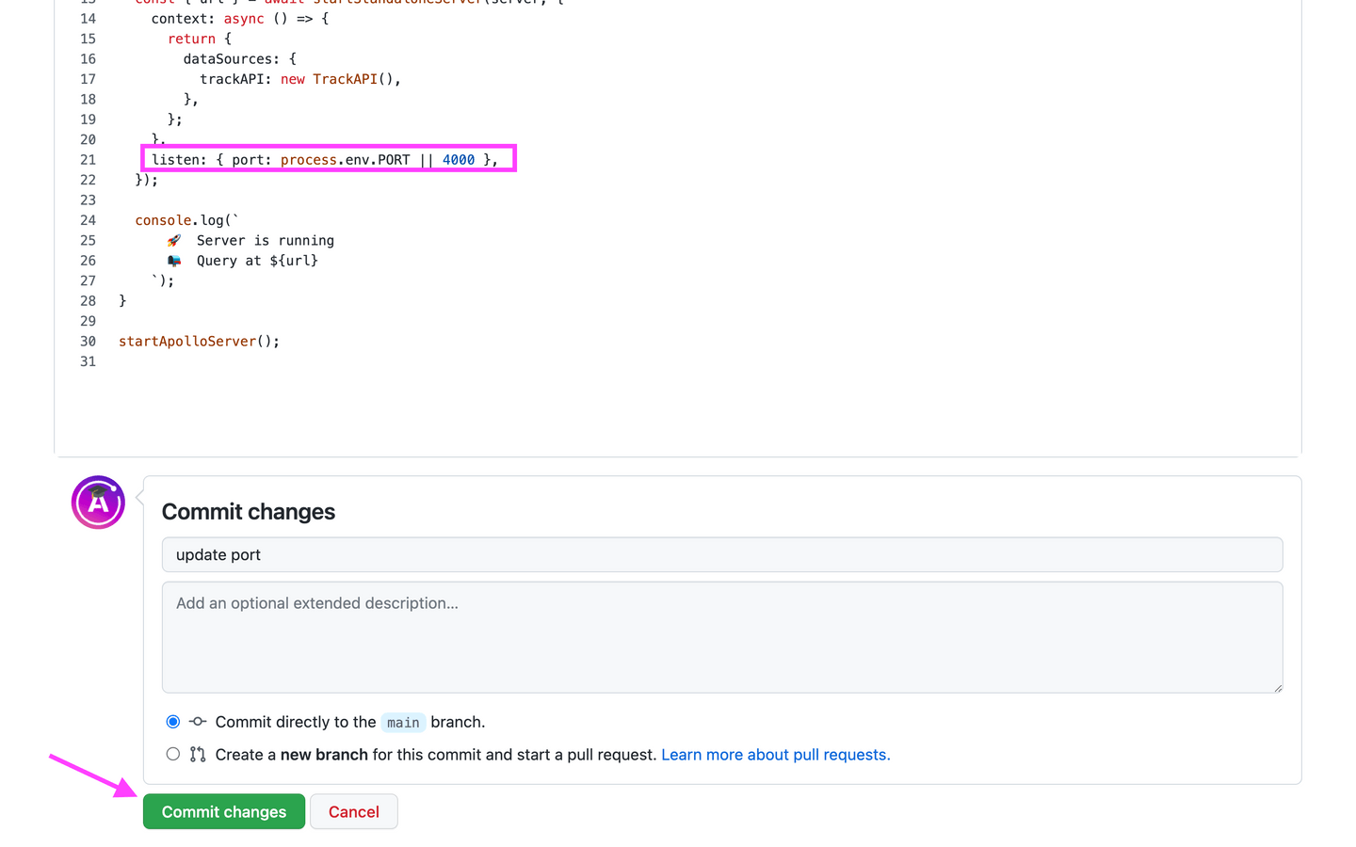This screenshot has width=1356, height=847.
Task: Cancel the commit with the Cancel button
Action: pyautogui.click(x=353, y=812)
